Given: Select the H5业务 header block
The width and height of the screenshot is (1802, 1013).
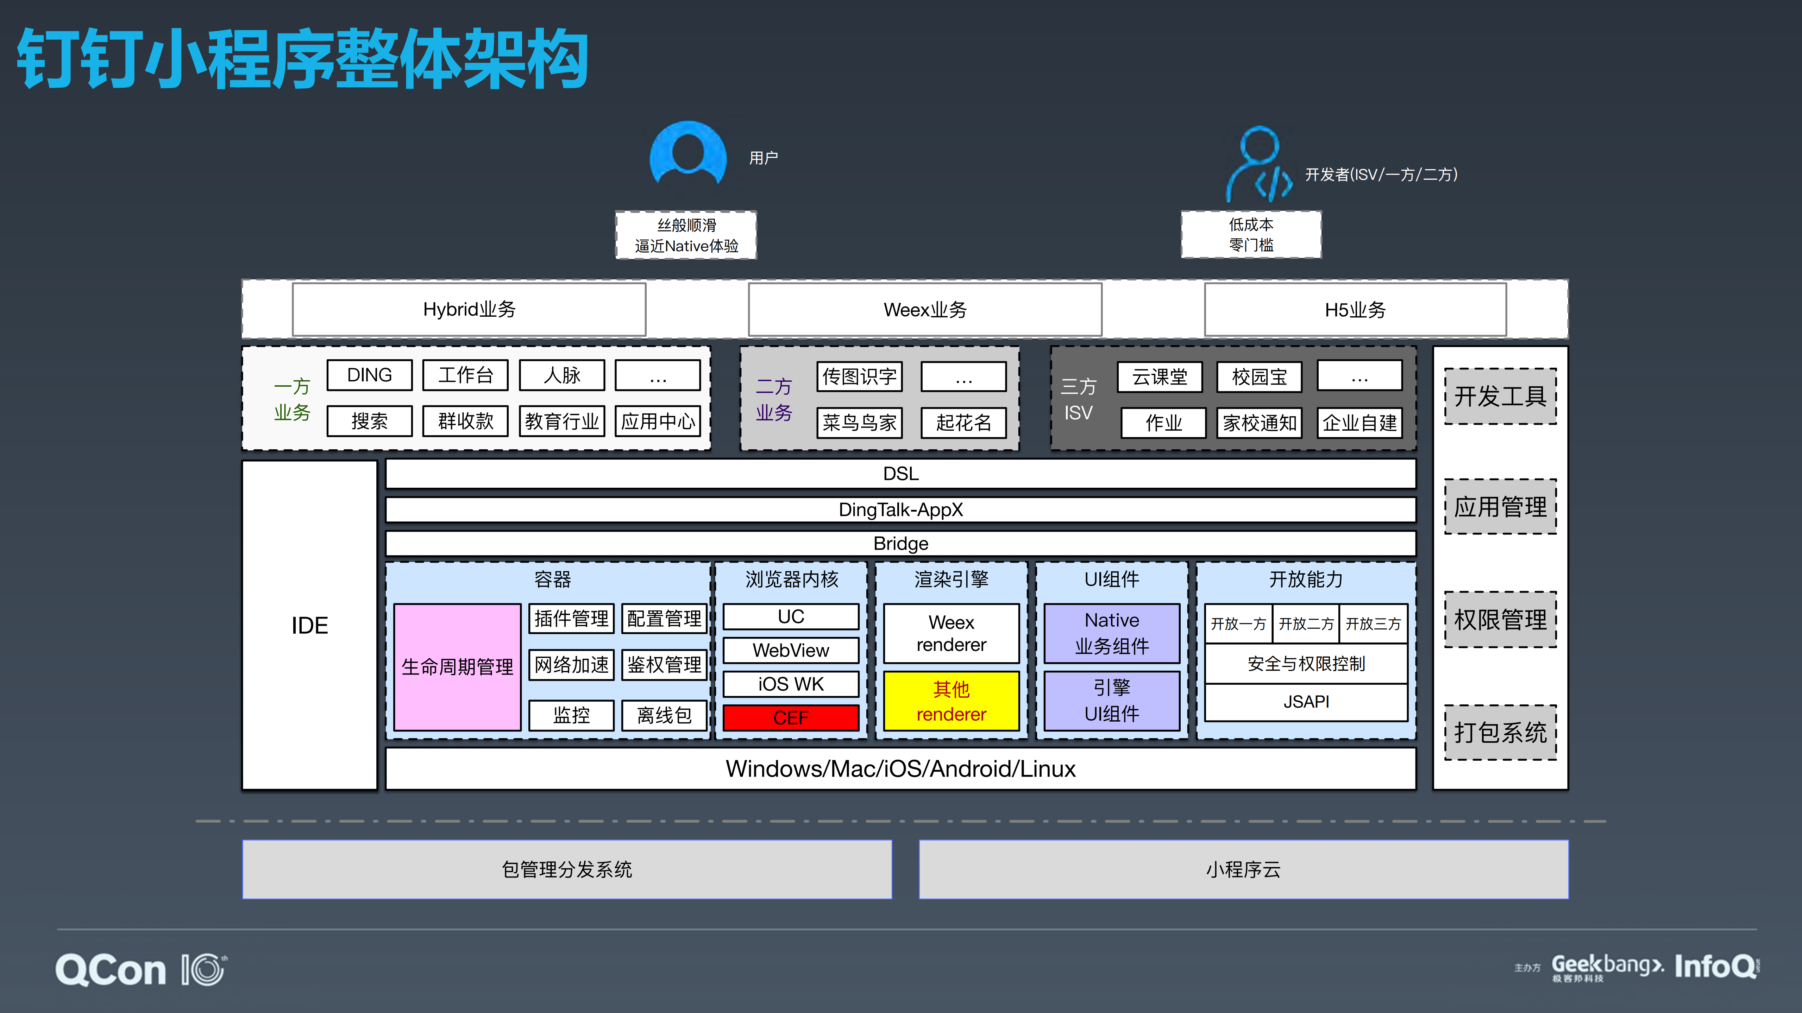Looking at the screenshot, I should [1356, 309].
